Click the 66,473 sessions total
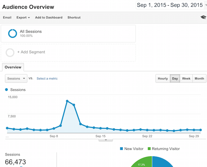207x167 pixels. (15, 162)
